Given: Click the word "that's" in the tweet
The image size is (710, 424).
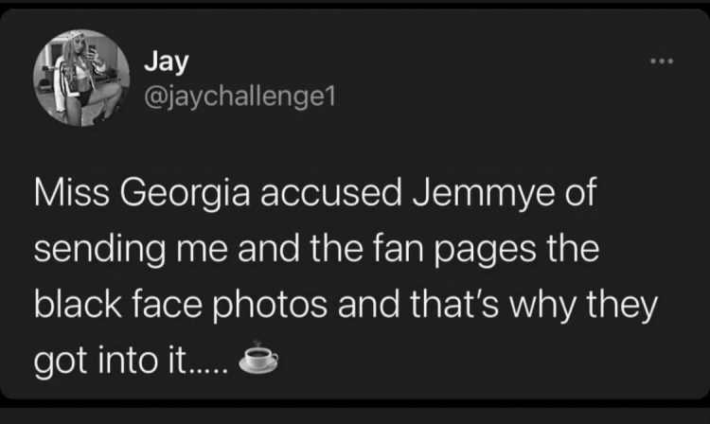Looking at the screenshot, I should pos(454,304).
